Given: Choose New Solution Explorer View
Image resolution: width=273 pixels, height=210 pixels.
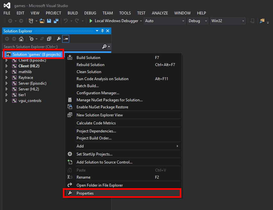Looking at the screenshot, I should [x=123, y=115].
